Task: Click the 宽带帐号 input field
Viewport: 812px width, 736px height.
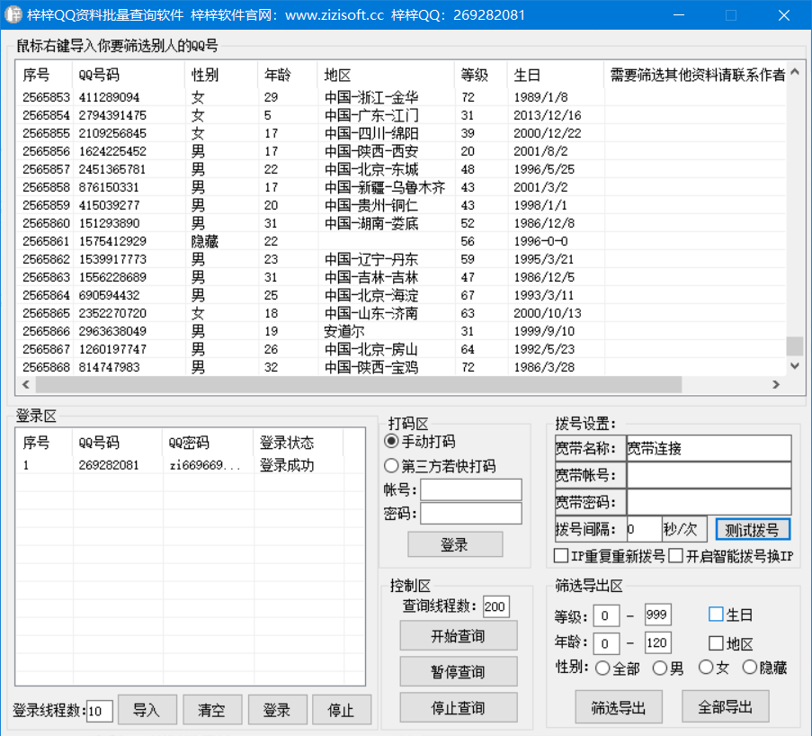Action: click(x=709, y=475)
